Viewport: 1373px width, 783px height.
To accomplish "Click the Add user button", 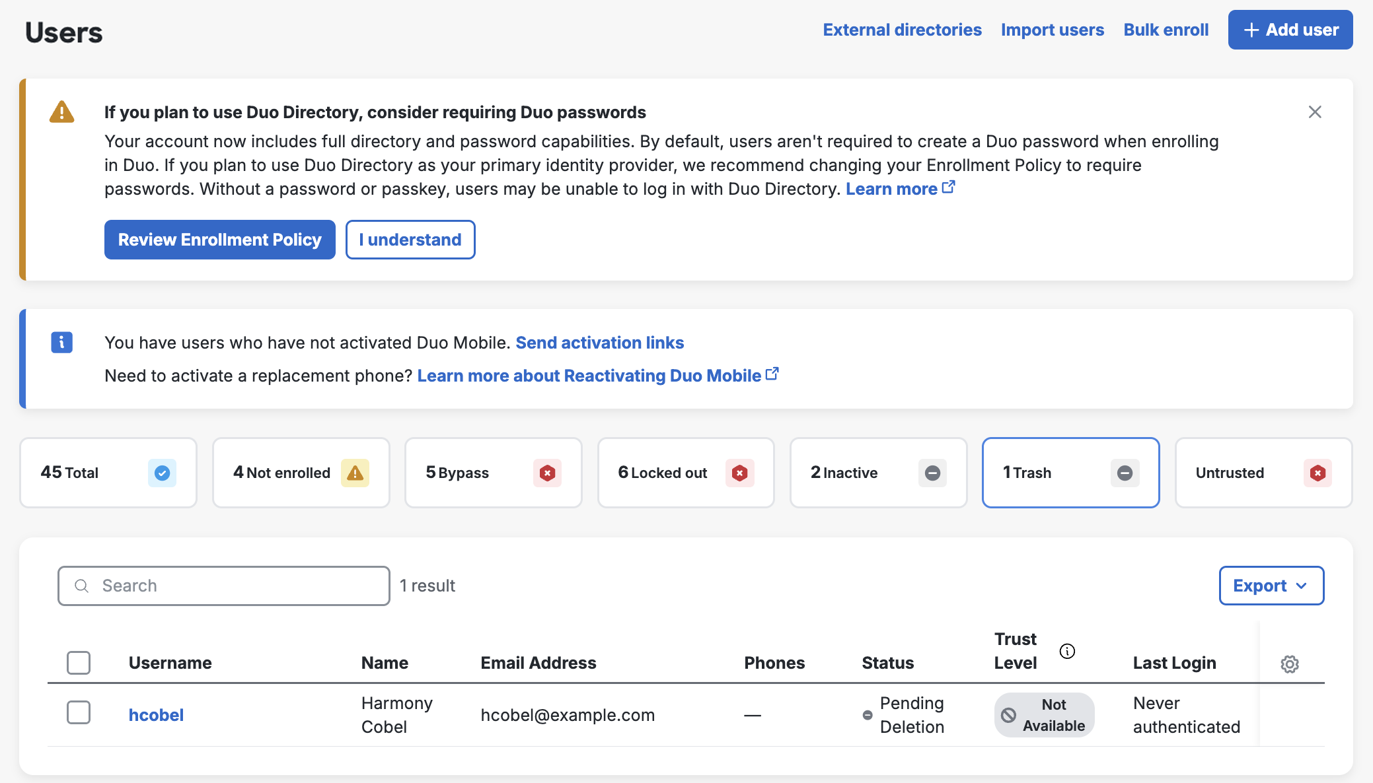I will point(1290,30).
